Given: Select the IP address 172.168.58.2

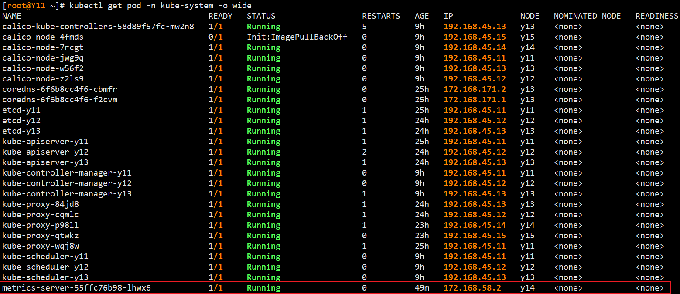Looking at the screenshot, I should coord(472,288).
